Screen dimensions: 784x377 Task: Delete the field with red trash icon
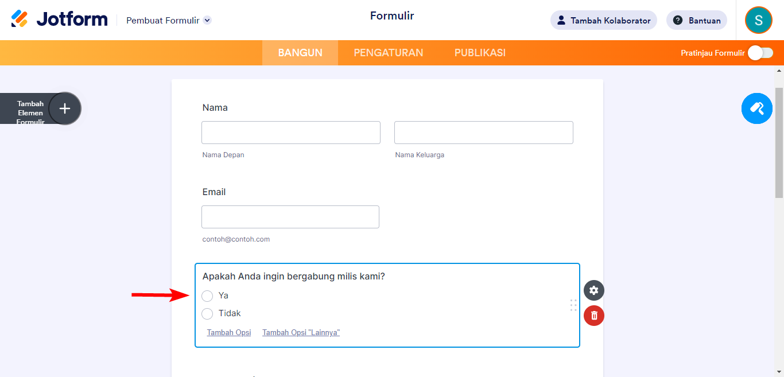594,316
